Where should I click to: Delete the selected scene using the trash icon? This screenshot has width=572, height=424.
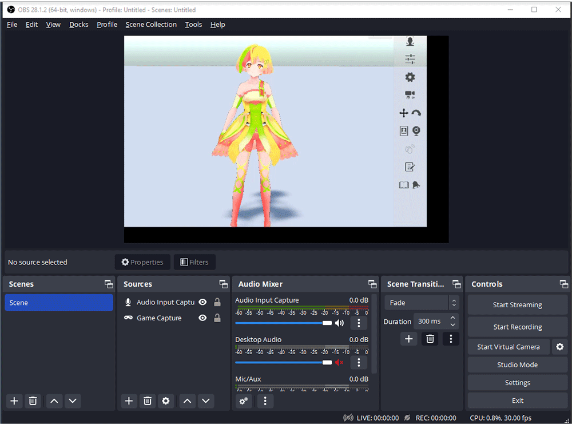(x=33, y=401)
